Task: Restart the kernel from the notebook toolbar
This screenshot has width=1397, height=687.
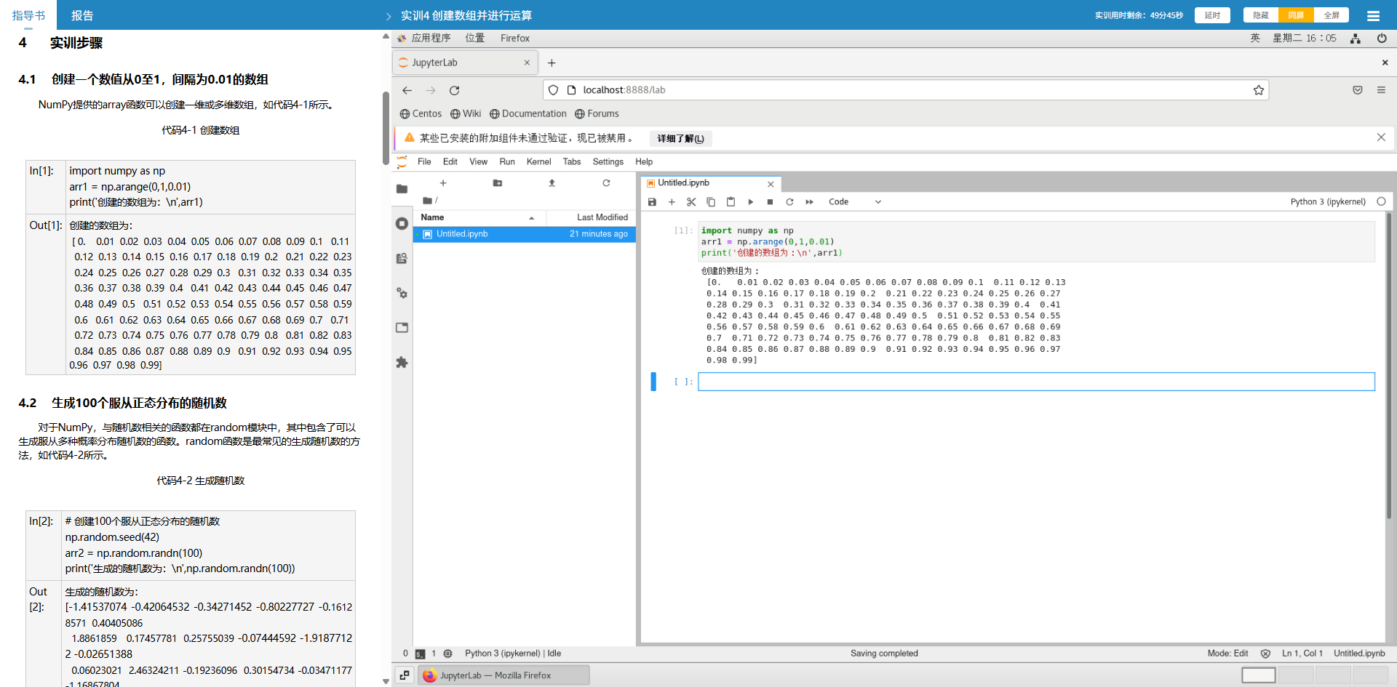Action: (x=789, y=202)
